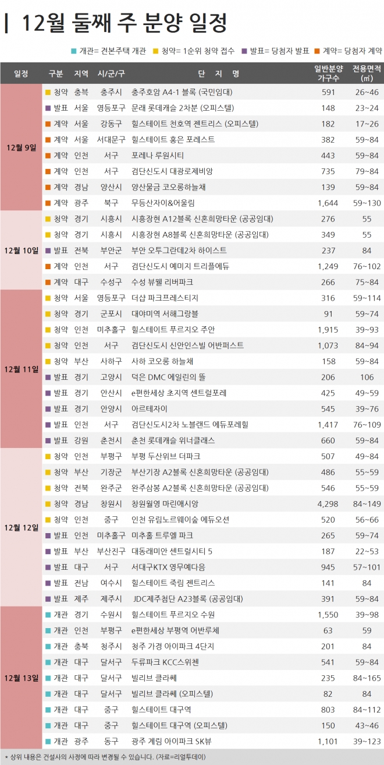Click '힐스테이트 푸르지오 수원'
384x765 pixels.
click(173, 615)
